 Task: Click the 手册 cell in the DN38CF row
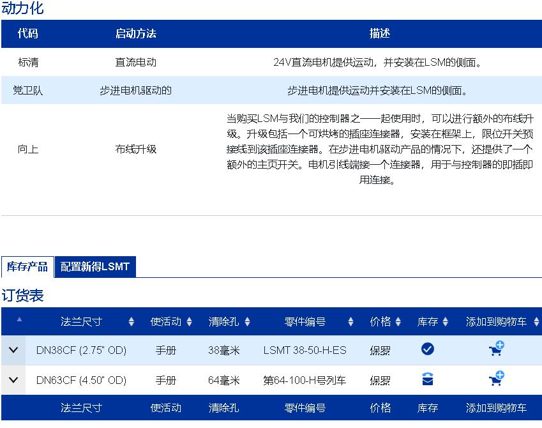click(x=166, y=350)
